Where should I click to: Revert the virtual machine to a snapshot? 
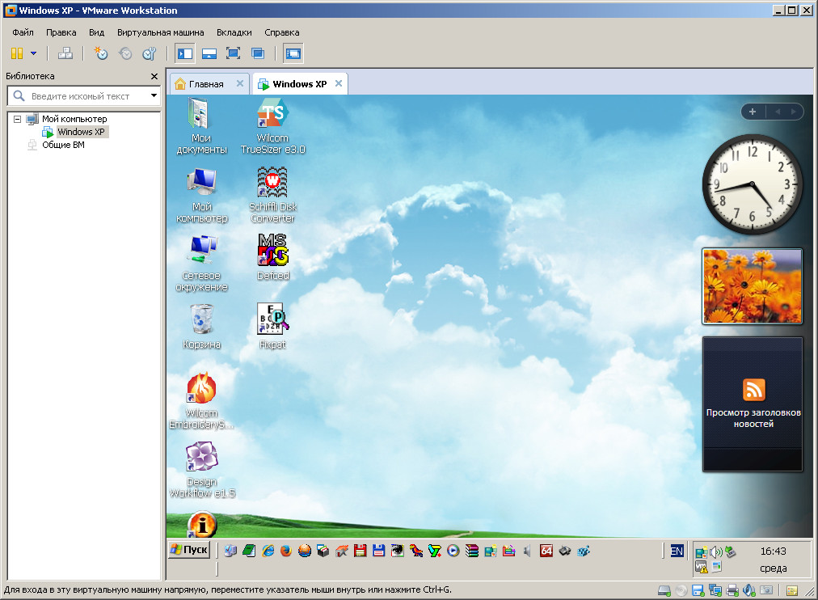125,53
